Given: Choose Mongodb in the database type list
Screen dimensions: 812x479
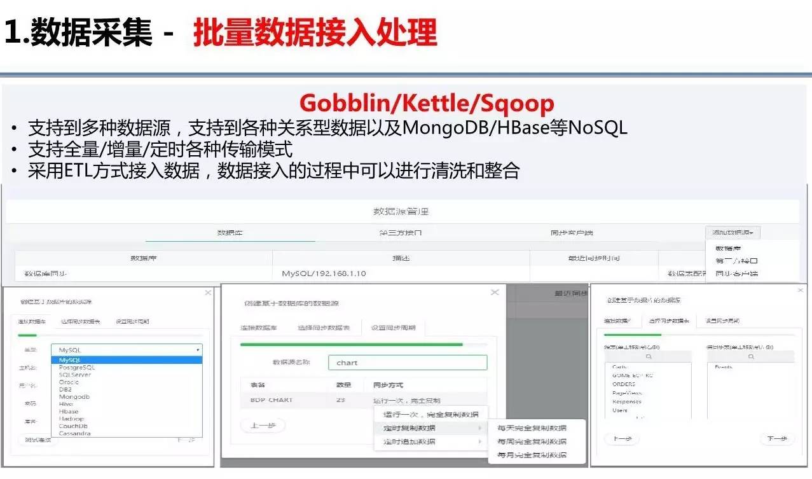Looking at the screenshot, I should [74, 396].
